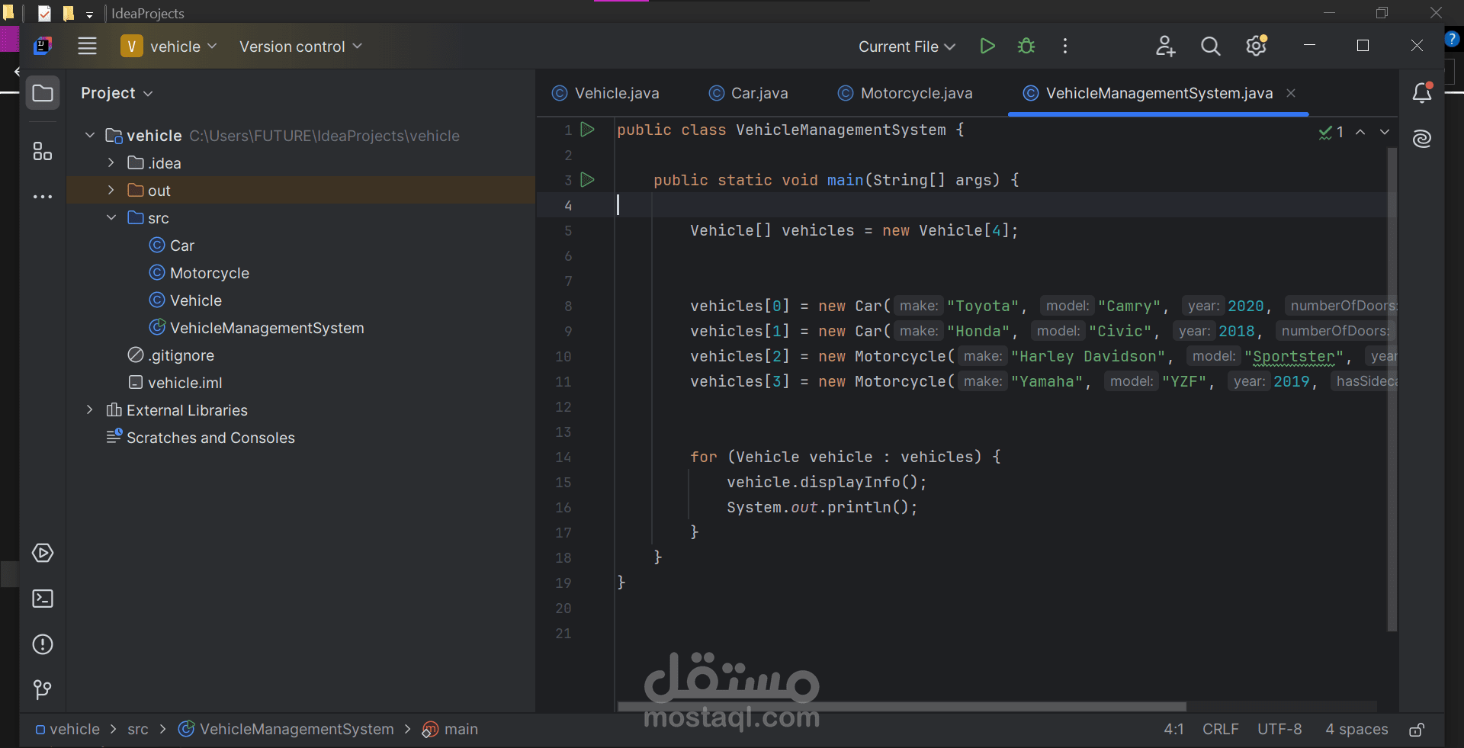Open the Project view dropdown
The height and width of the screenshot is (748, 1464).
pos(117,93)
